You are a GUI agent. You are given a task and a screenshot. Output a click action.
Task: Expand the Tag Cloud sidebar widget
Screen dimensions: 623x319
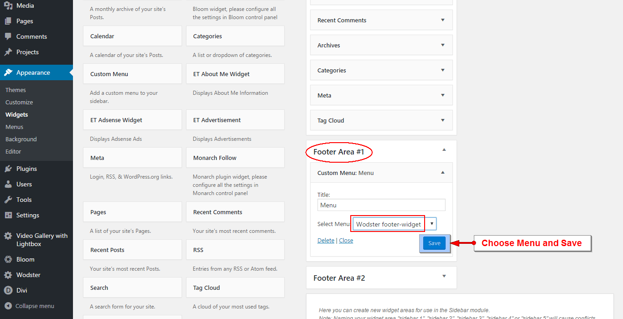pos(442,120)
